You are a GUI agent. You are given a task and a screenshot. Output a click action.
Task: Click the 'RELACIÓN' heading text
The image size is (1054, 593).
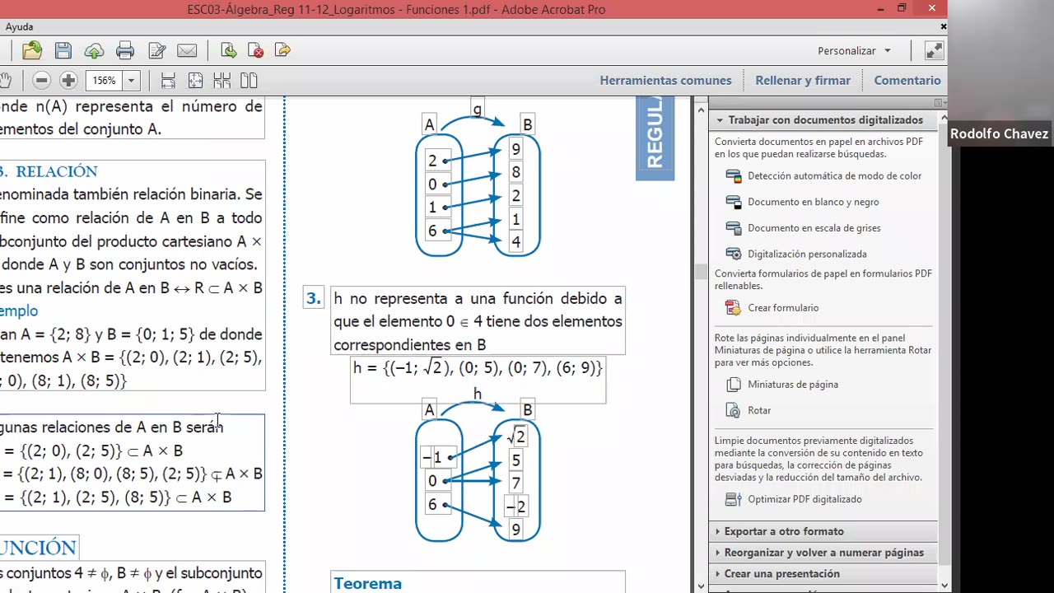coord(57,171)
